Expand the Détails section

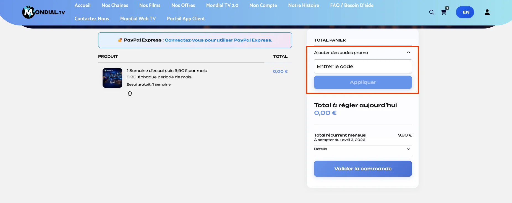point(363,149)
